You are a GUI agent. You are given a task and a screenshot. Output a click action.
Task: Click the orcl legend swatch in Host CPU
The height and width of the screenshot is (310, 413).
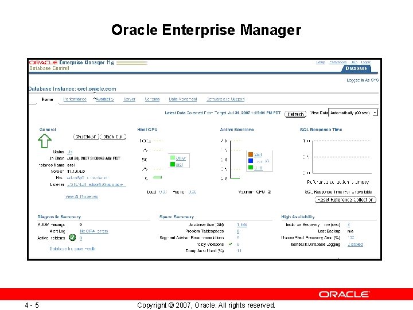pyautogui.click(x=173, y=164)
